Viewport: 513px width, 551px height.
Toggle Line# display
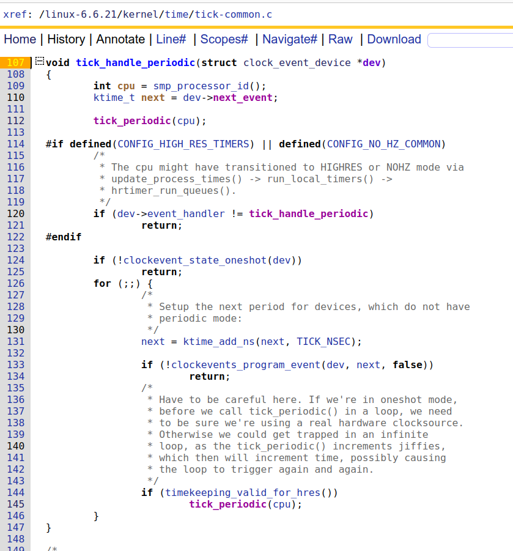(171, 39)
